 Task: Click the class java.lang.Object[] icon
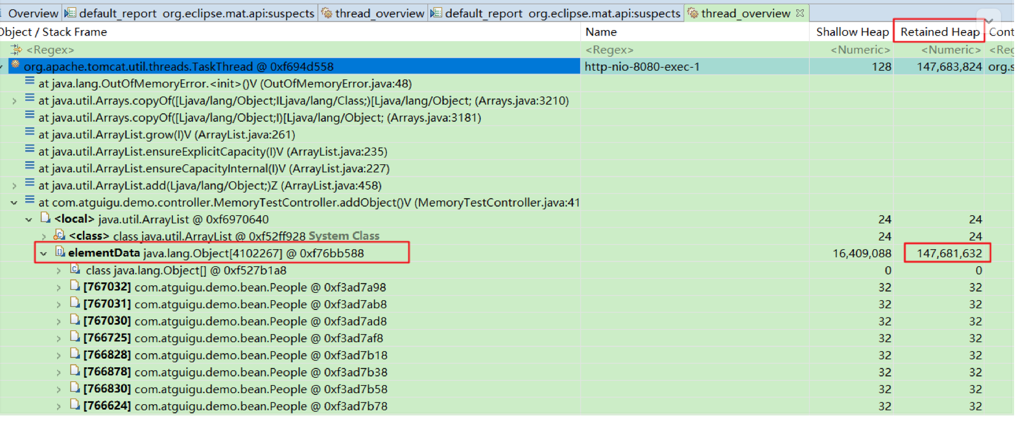tap(75, 269)
